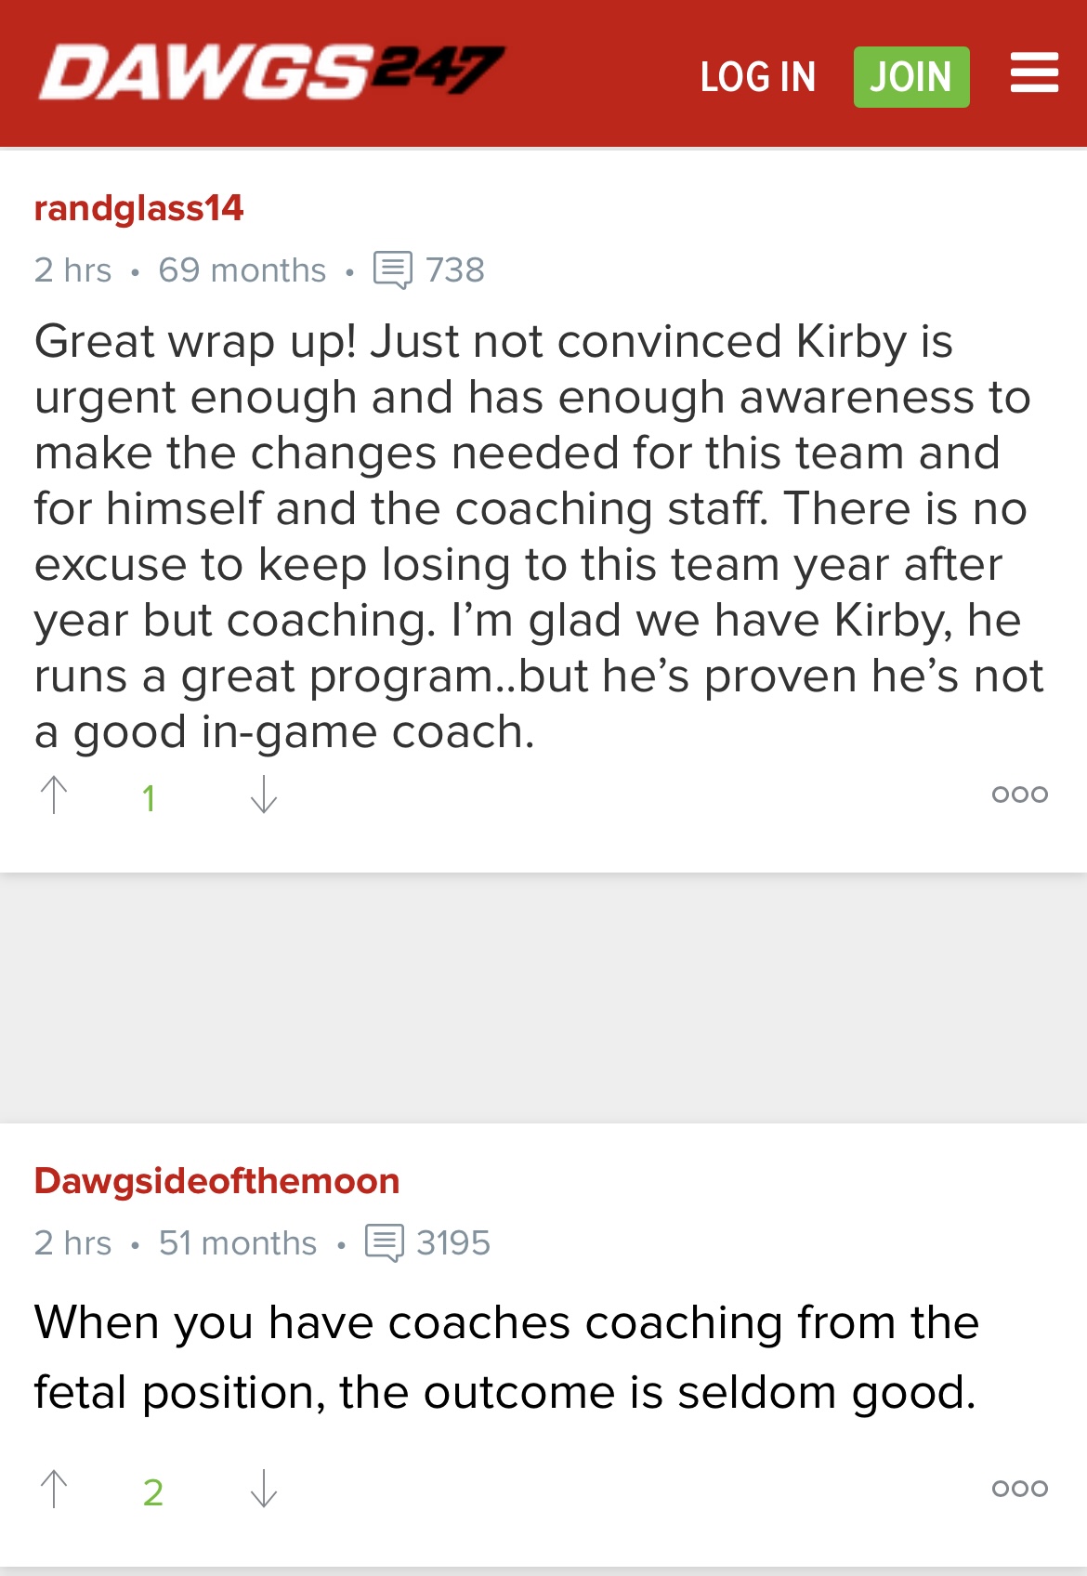Click the "fetal position" comment text
Image resolution: width=1087 pixels, height=1576 pixels.
coord(506,1358)
